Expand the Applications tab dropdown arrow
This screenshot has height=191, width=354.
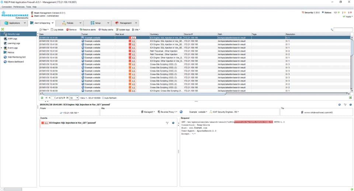(25, 23)
